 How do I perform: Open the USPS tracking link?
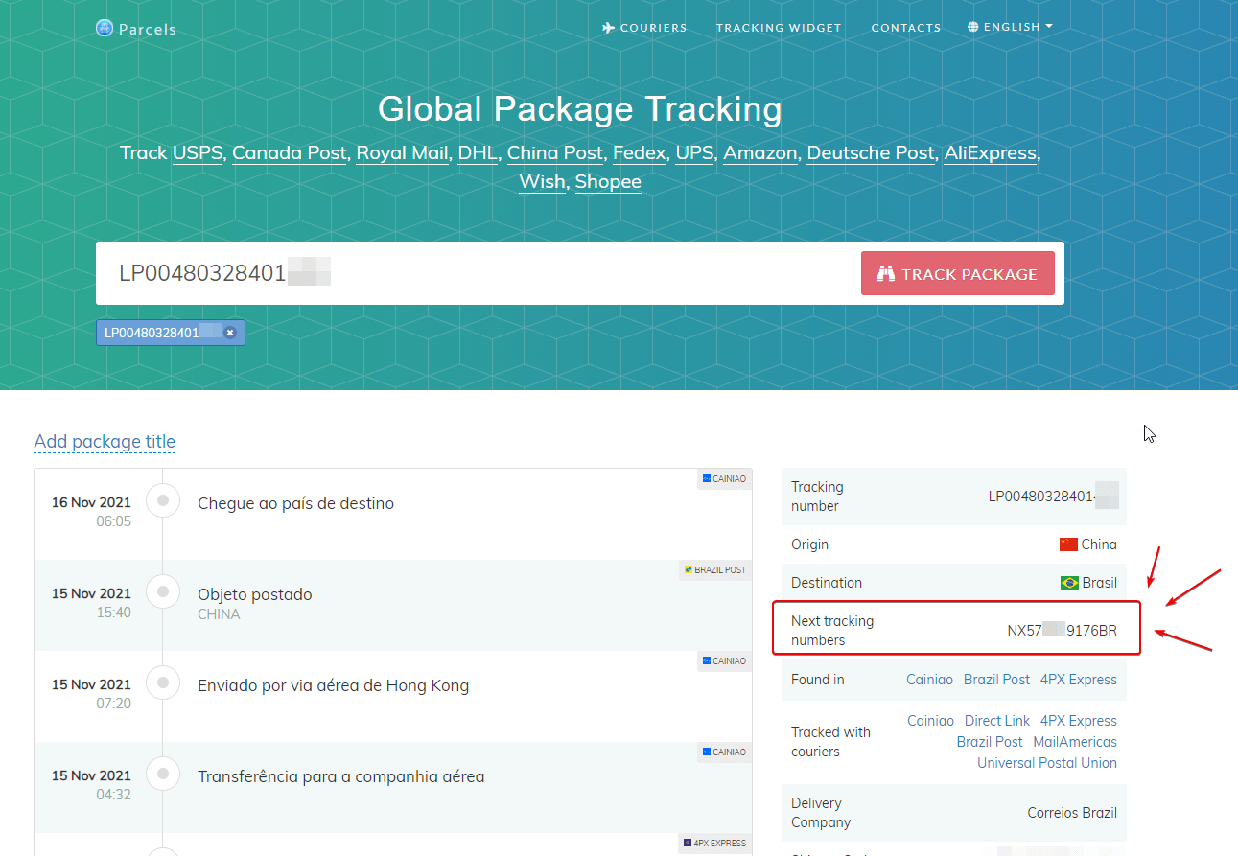point(198,152)
